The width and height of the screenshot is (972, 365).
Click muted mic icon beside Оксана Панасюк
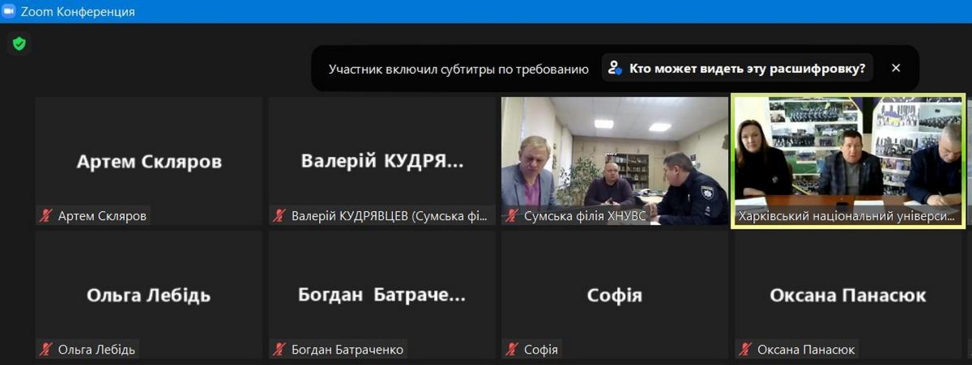[746, 350]
